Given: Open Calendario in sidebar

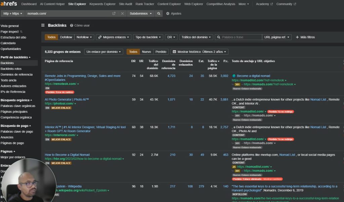Looking at the screenshot, I should 8,43.
